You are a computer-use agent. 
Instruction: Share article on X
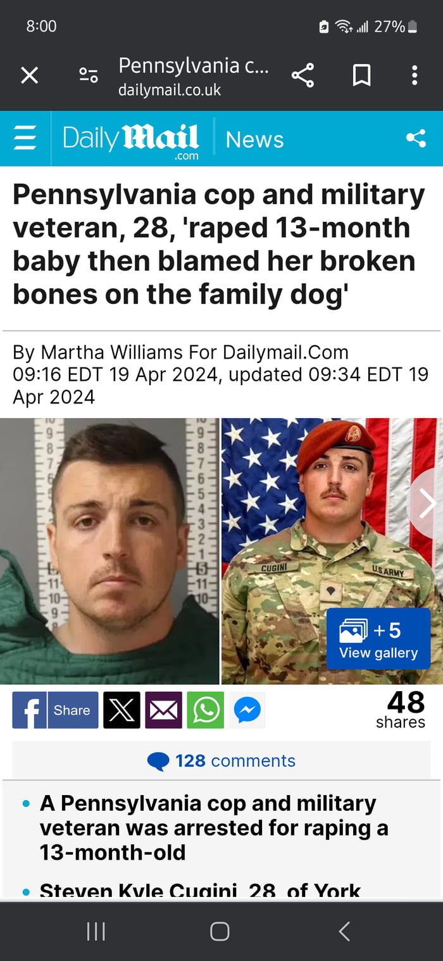pyautogui.click(x=122, y=710)
